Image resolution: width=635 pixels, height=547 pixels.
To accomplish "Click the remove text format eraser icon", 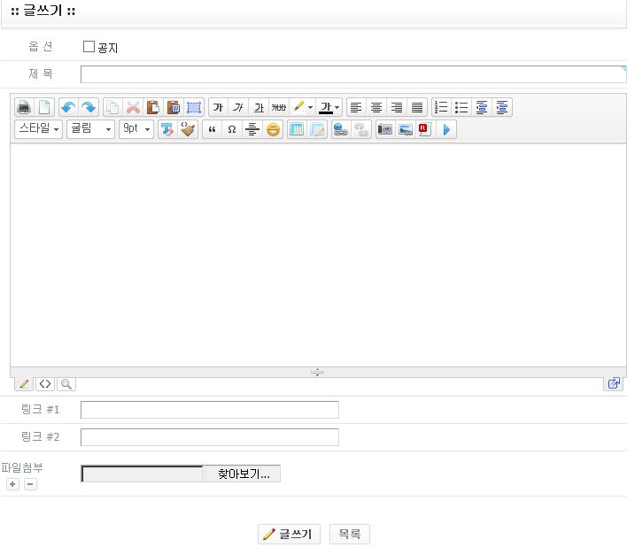I will pyautogui.click(x=167, y=129).
